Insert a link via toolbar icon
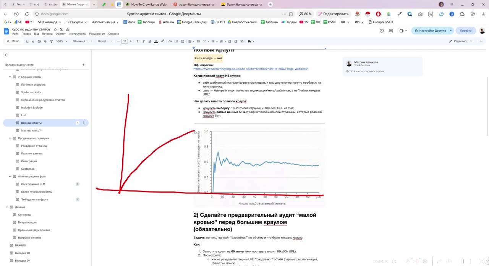This screenshot has height=266, width=489. (x=170, y=41)
